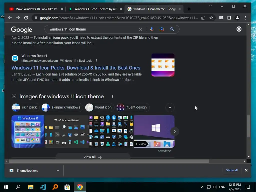This screenshot has height=192, width=256.
Task: Show next images in carousel
Action: [175, 131]
